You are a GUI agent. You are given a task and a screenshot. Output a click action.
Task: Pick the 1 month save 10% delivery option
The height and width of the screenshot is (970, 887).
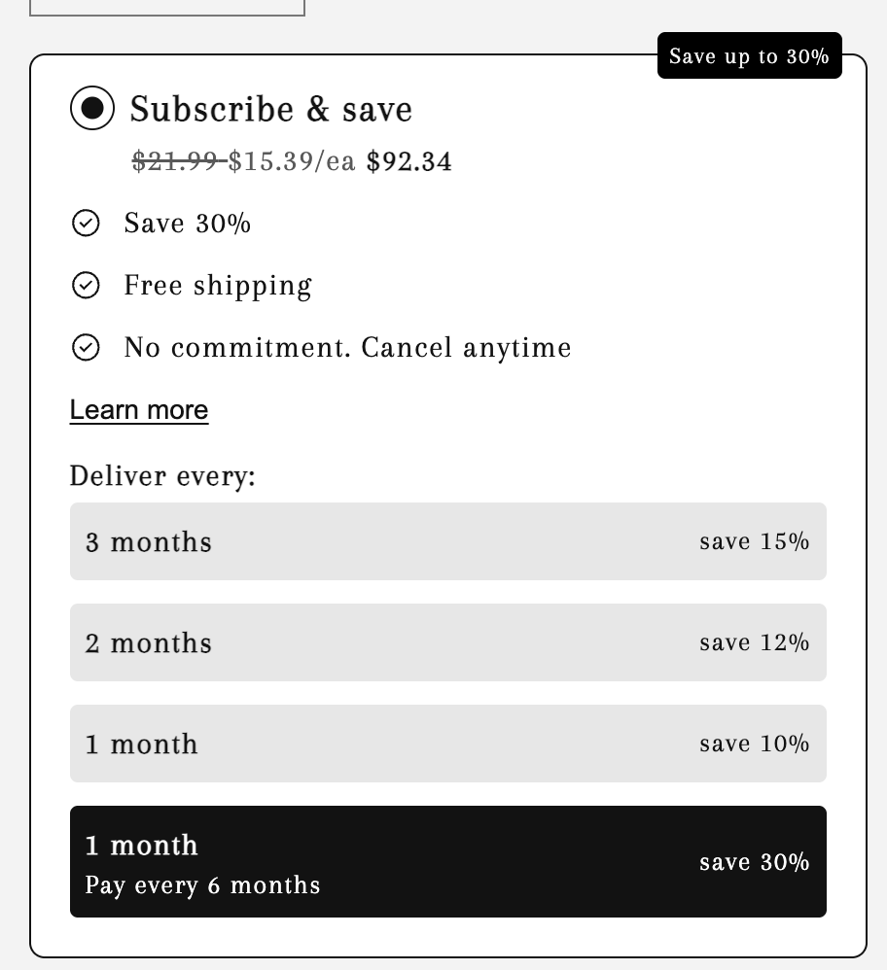(447, 744)
